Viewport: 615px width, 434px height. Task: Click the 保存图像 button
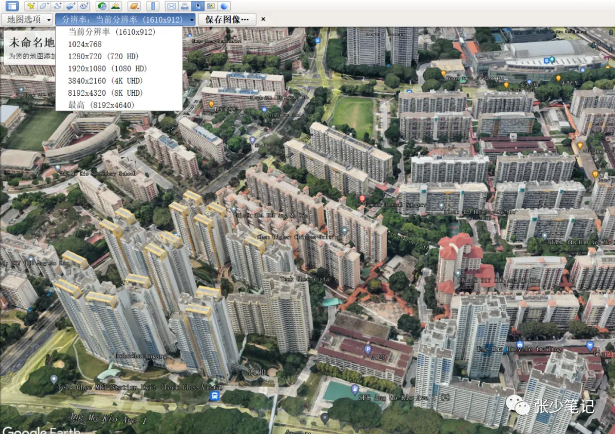pos(227,19)
